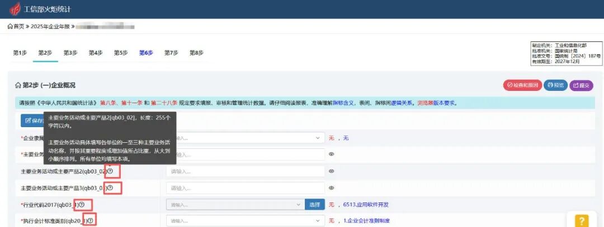Click the 批准文号 info box at top right
Screen dimensions: 604x227
[566, 54]
